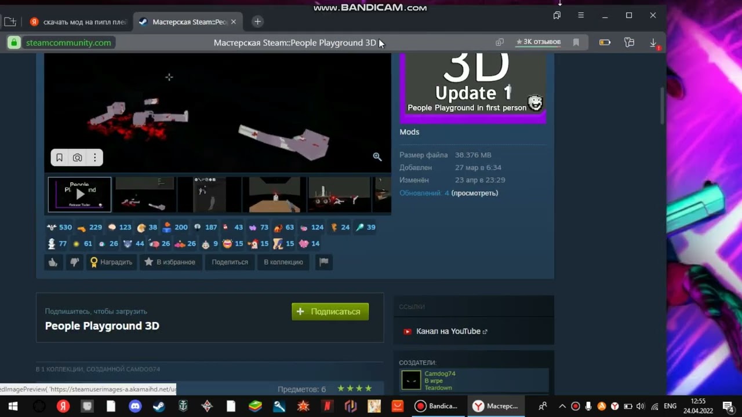The image size is (742, 417).
Task: Play the video thumbnail in the gallery strip
Action: pyautogui.click(x=79, y=195)
